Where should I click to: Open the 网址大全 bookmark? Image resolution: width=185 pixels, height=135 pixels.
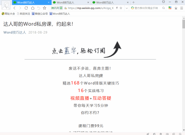(x=8, y=14)
